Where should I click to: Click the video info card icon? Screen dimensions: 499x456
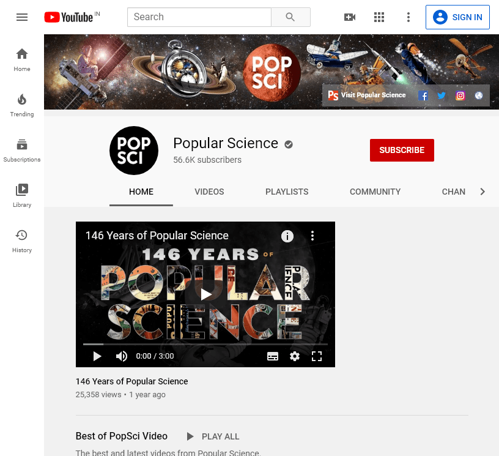coord(287,236)
